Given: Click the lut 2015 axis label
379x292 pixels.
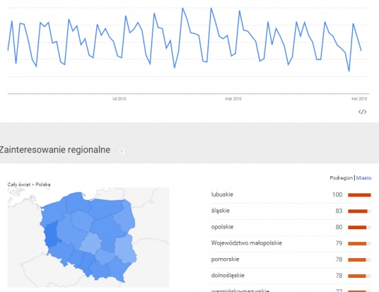Looking at the screenshot, I should [x=119, y=98].
